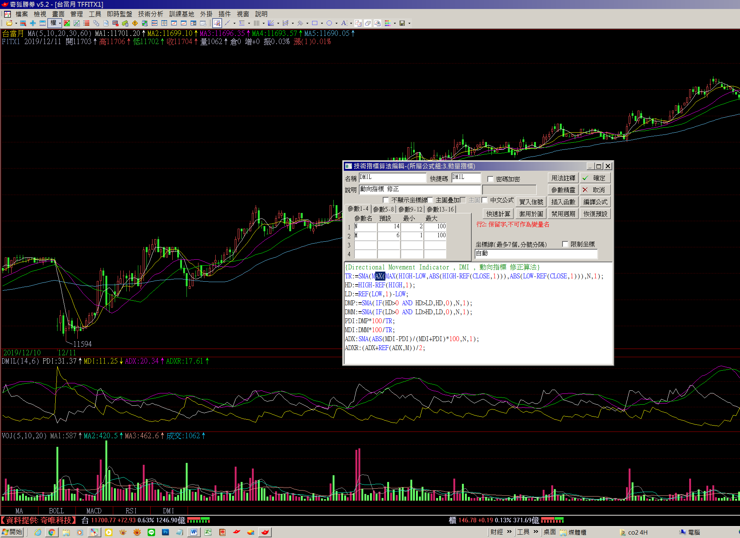Screen dimensions: 740x538
Task: Click the 名稱 field containing DMIL
Action: click(x=392, y=177)
